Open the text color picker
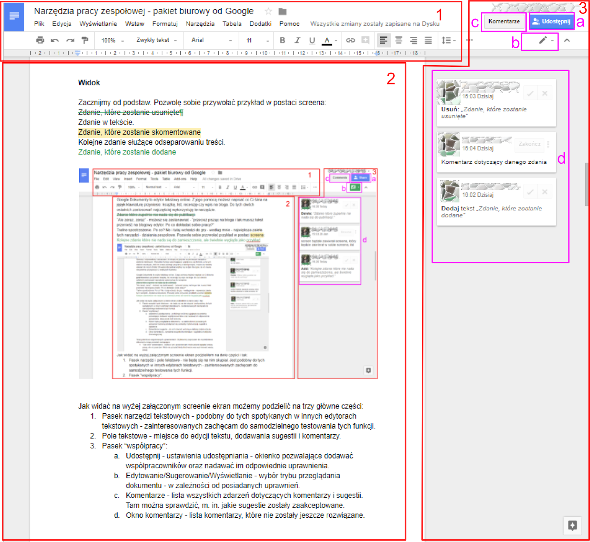The width and height of the screenshot is (590, 542). 327,40
